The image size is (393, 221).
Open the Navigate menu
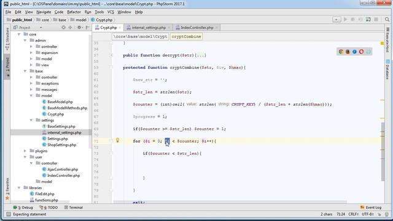44,12
